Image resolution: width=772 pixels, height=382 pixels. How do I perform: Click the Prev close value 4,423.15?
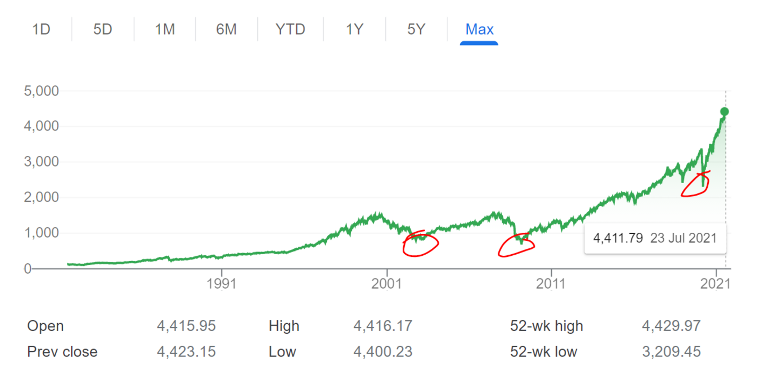click(186, 351)
